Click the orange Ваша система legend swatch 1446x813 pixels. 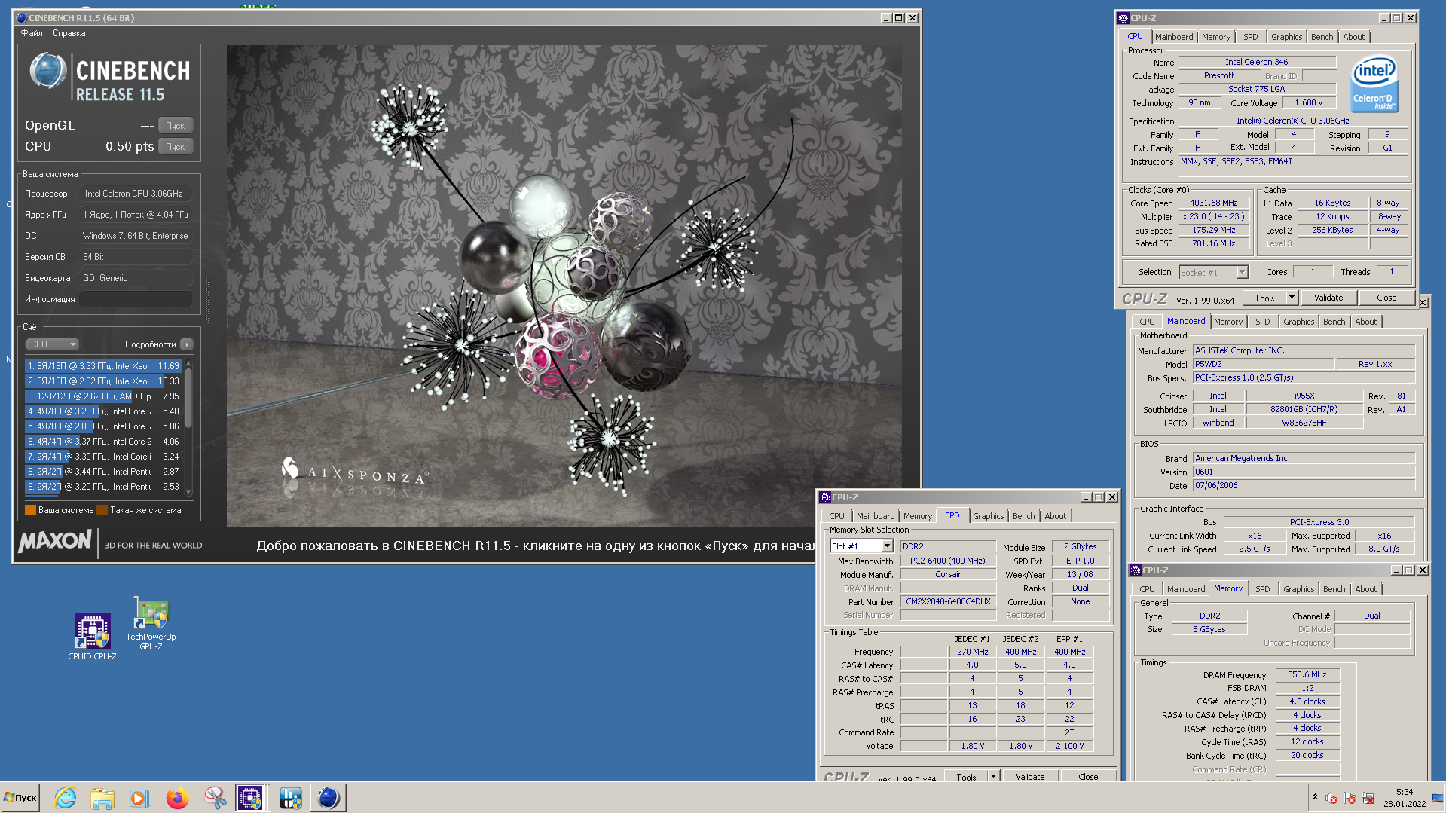(x=30, y=510)
